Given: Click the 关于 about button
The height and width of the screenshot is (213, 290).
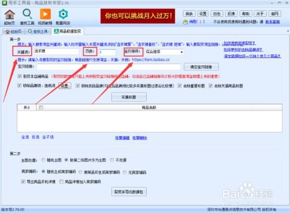Looking at the screenshot, I should point(260,14).
